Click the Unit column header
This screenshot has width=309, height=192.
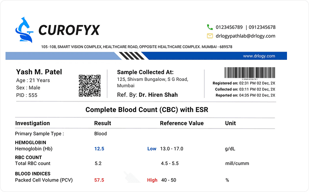[x=231, y=123]
